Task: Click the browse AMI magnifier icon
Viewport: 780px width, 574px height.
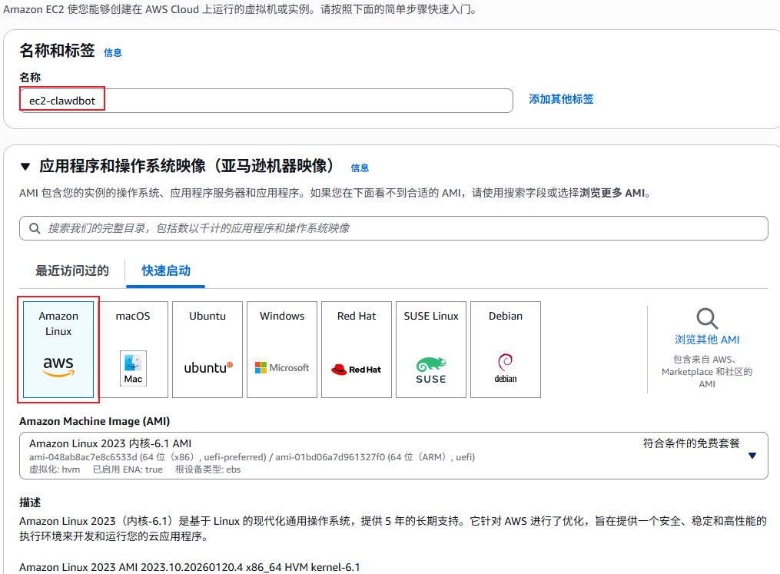Action: (x=707, y=318)
